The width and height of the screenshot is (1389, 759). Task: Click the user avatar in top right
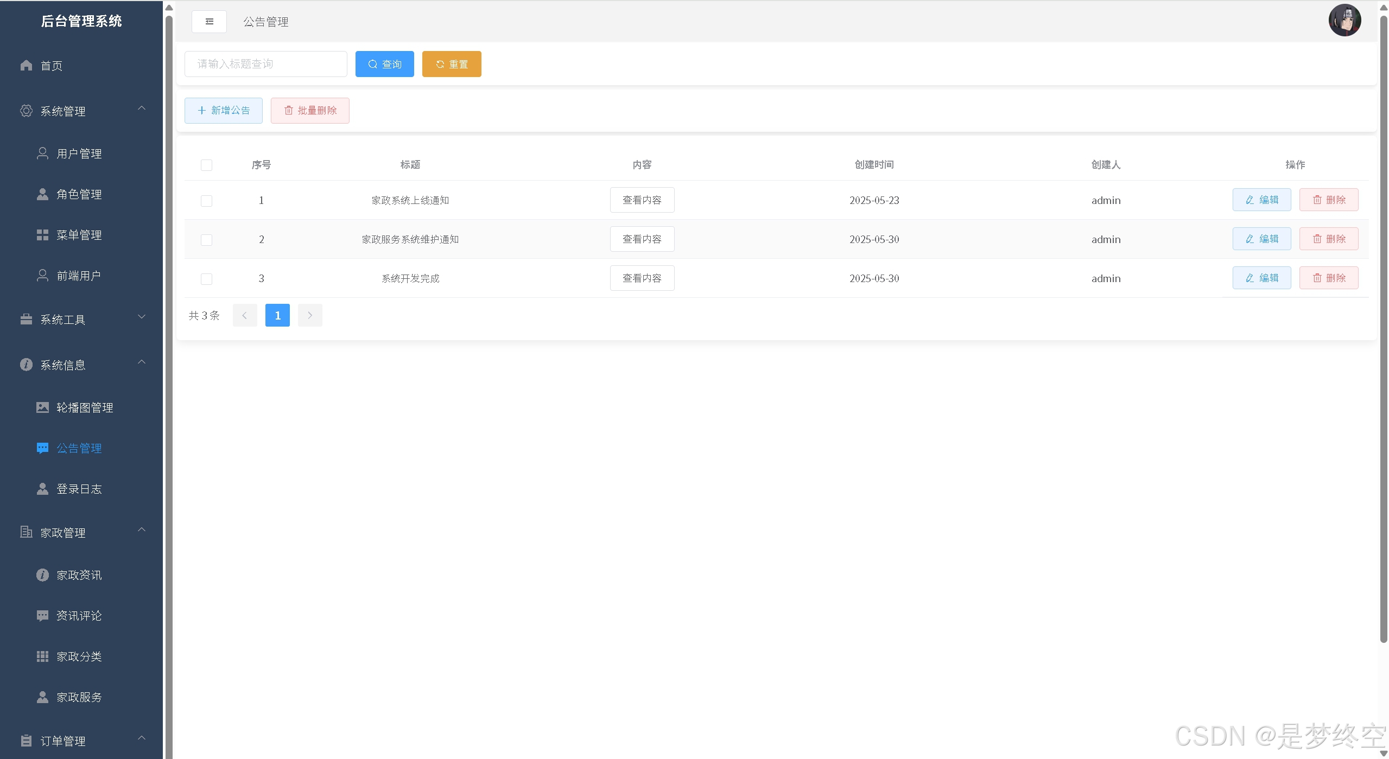[1344, 21]
